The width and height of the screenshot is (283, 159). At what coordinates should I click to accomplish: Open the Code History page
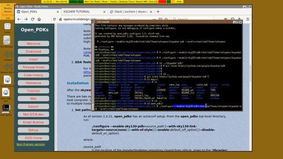click(34, 75)
